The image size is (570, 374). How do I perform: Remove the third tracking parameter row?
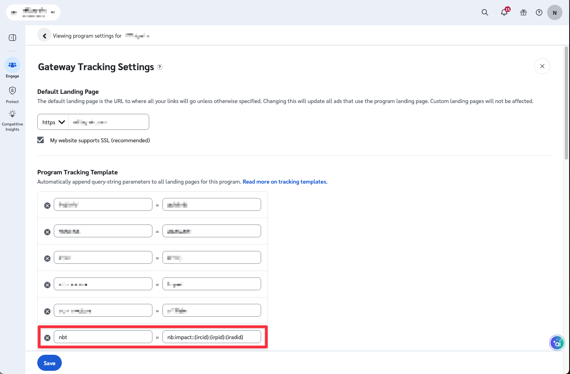point(47,259)
